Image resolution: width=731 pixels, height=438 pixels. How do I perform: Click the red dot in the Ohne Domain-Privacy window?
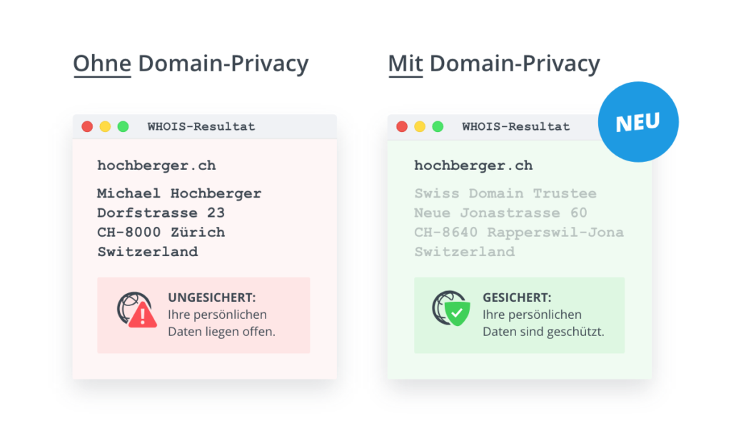87,127
